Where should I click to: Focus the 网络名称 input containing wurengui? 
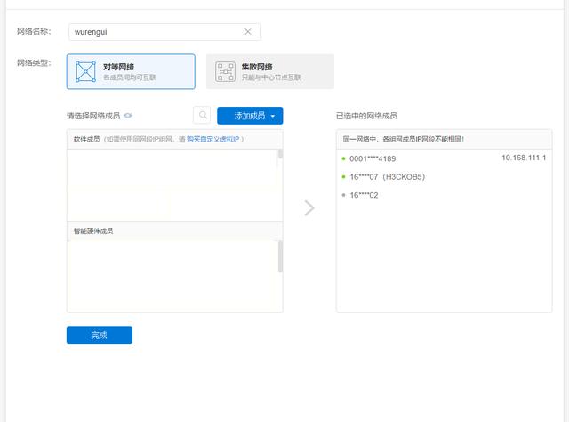click(151, 32)
